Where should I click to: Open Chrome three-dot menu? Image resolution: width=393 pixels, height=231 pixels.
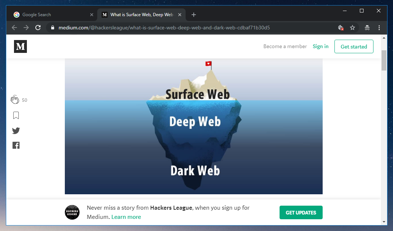pyautogui.click(x=379, y=28)
